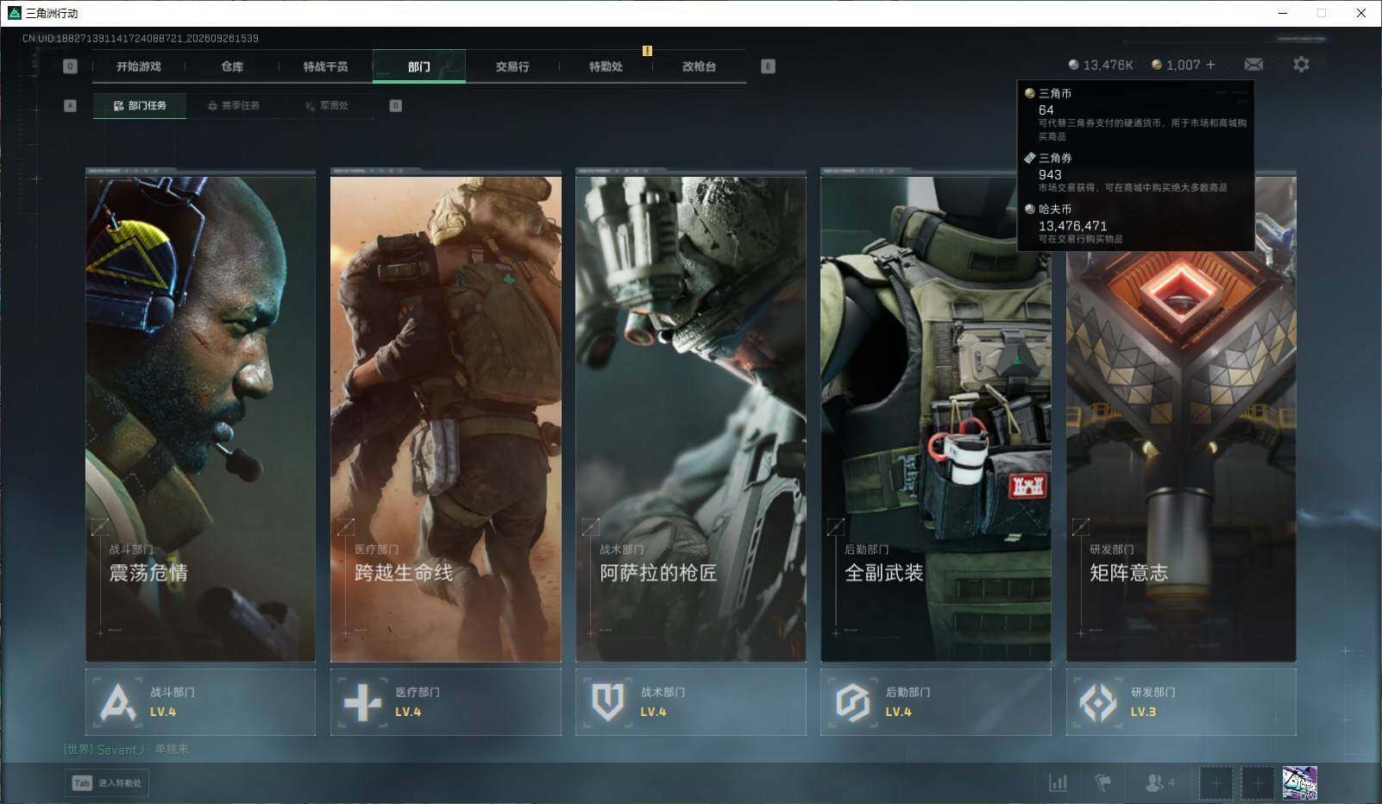
Task: Open the player avatar profile
Action: [1300, 783]
